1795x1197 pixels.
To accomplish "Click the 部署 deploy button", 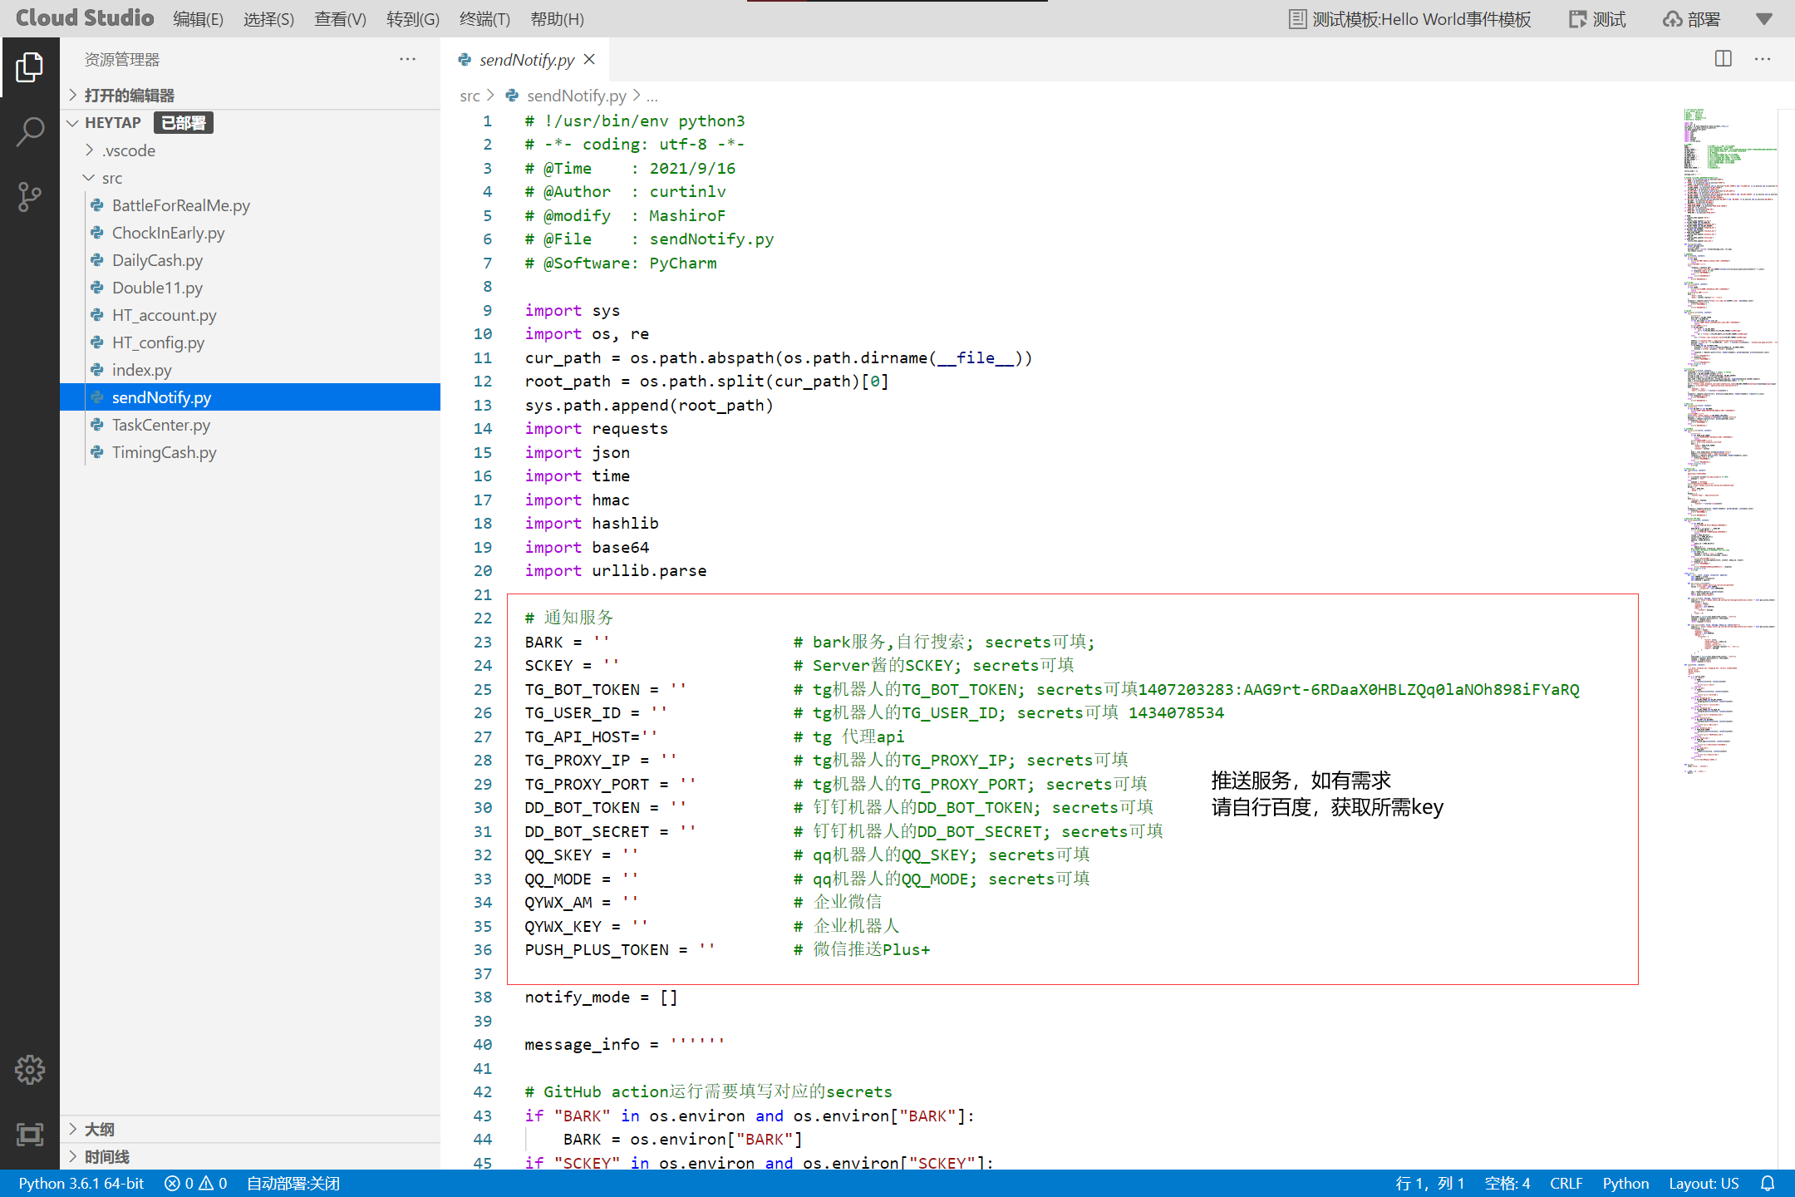I will (1692, 19).
